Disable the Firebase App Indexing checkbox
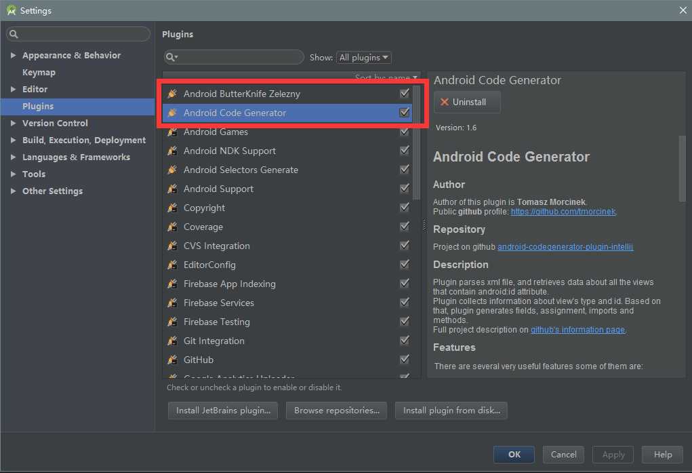Viewport: 692px width, 473px height. coord(404,284)
